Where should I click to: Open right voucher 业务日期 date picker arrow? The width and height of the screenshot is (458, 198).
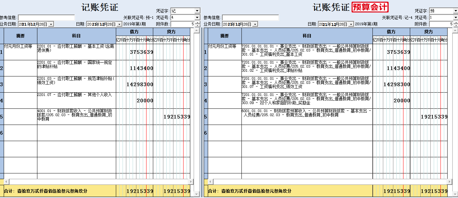(x=255, y=24)
